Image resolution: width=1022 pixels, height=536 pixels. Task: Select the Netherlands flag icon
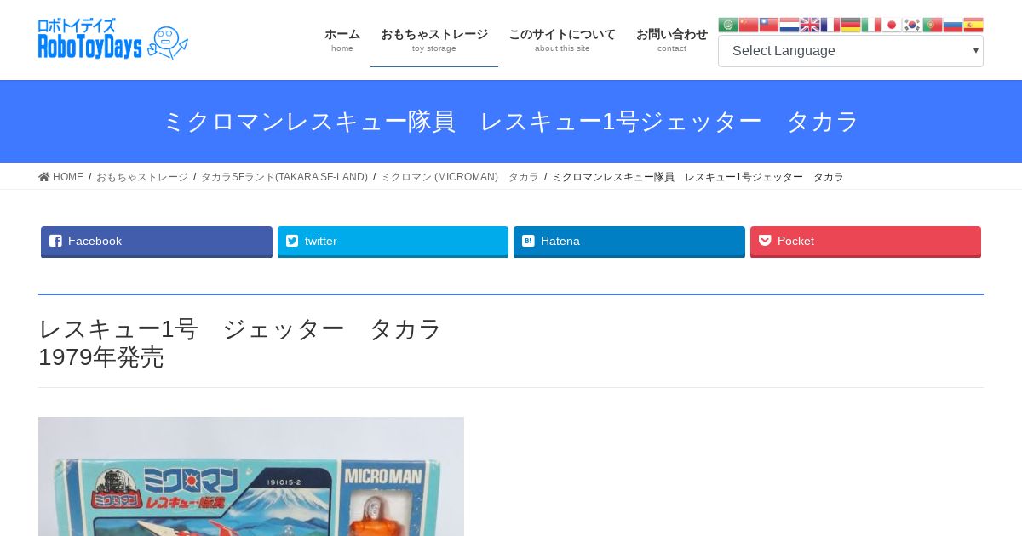[x=789, y=25]
